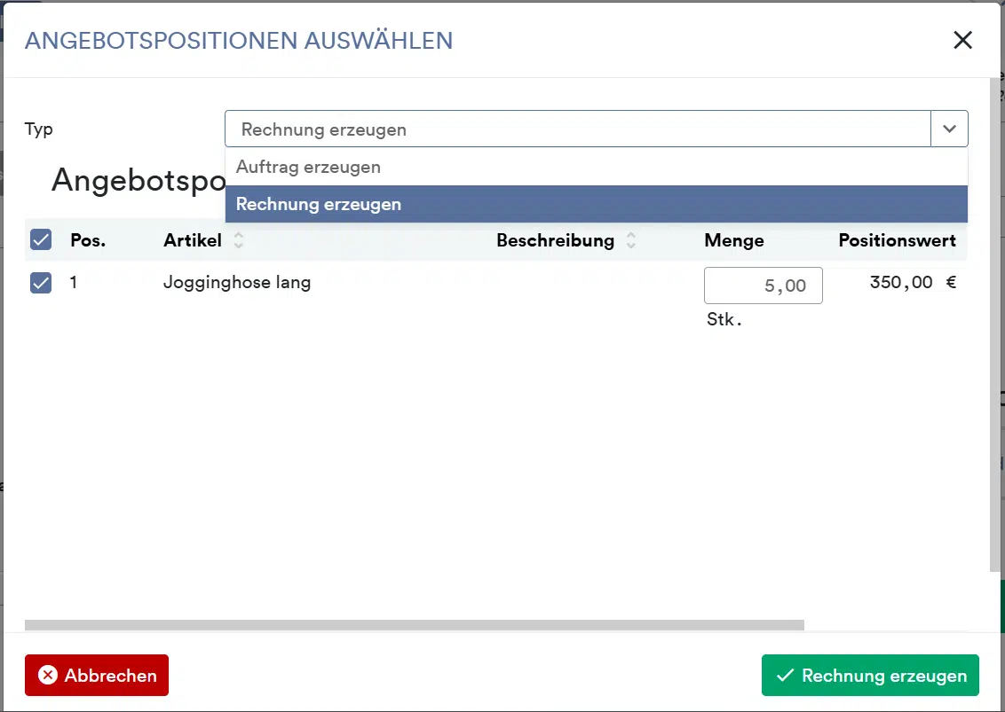Select Auftrag erzeugen from the dropdown list

click(306, 167)
